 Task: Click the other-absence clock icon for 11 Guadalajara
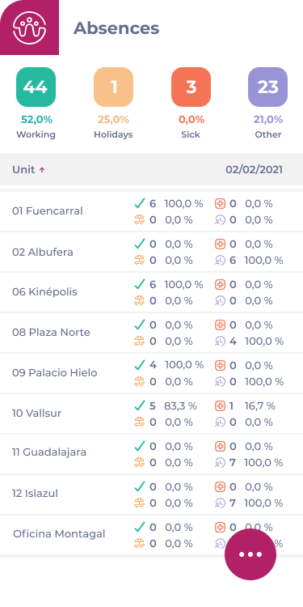point(220,462)
